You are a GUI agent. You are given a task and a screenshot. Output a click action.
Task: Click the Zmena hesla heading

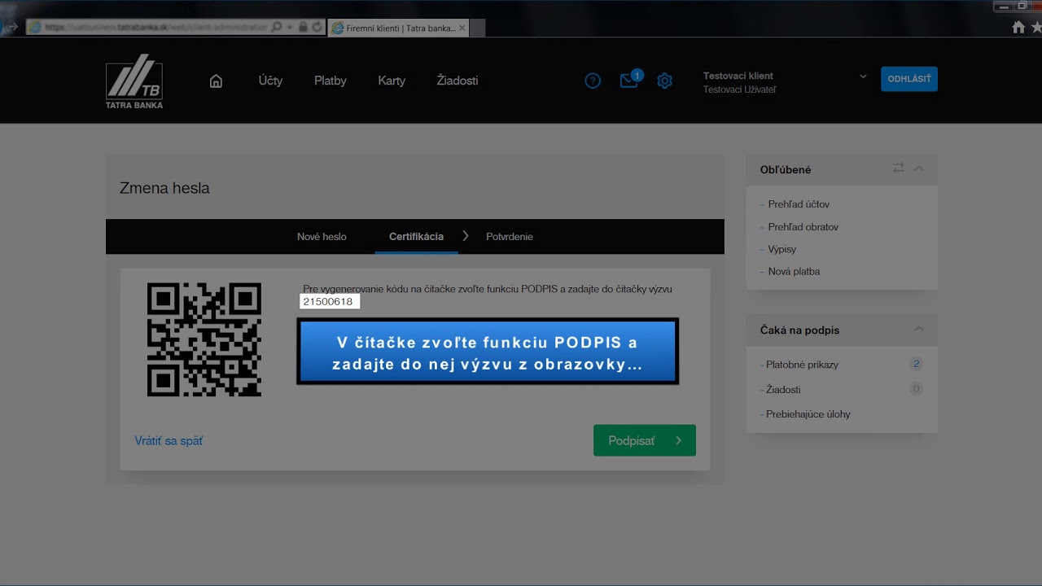tap(164, 188)
